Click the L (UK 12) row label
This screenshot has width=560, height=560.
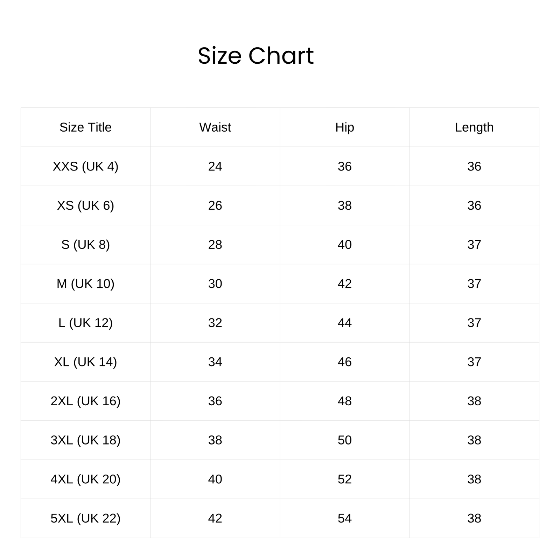click(x=85, y=323)
